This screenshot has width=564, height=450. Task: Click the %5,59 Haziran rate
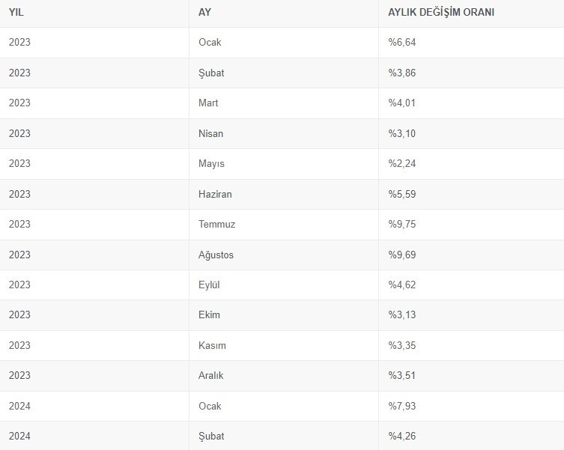401,194
